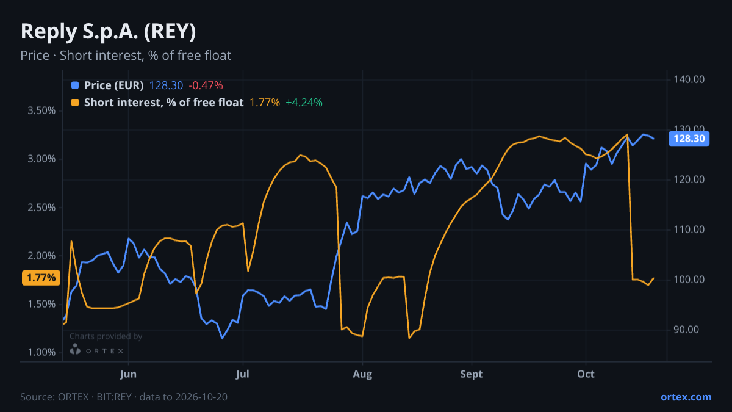Click the ORTEX logo icon

point(75,349)
